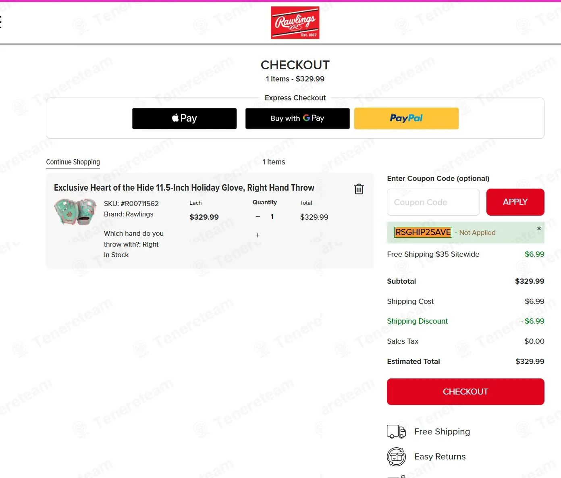Click the Free Shipping label text
561x478 pixels.
[x=442, y=432]
